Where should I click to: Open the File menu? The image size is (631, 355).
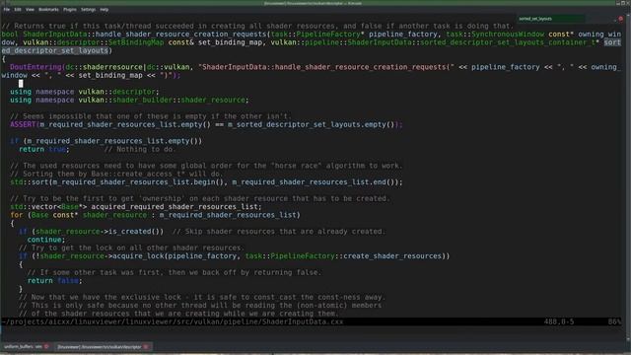[x=7, y=9]
